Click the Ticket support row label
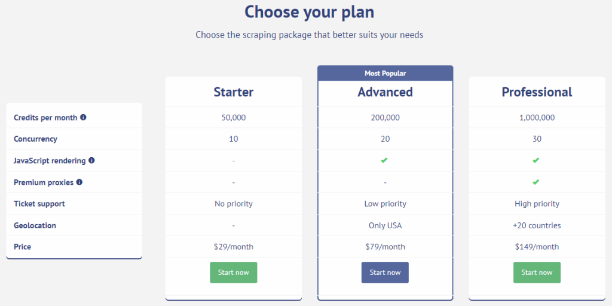The height and width of the screenshot is (306, 612). coord(39,204)
